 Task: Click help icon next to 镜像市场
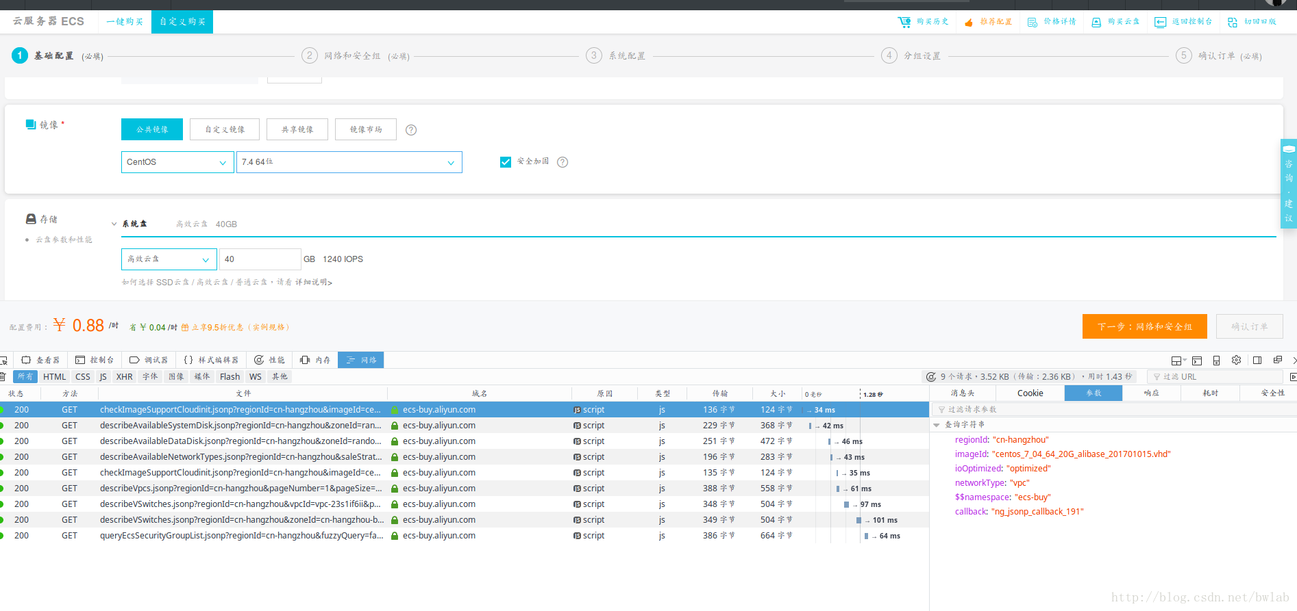coord(411,130)
